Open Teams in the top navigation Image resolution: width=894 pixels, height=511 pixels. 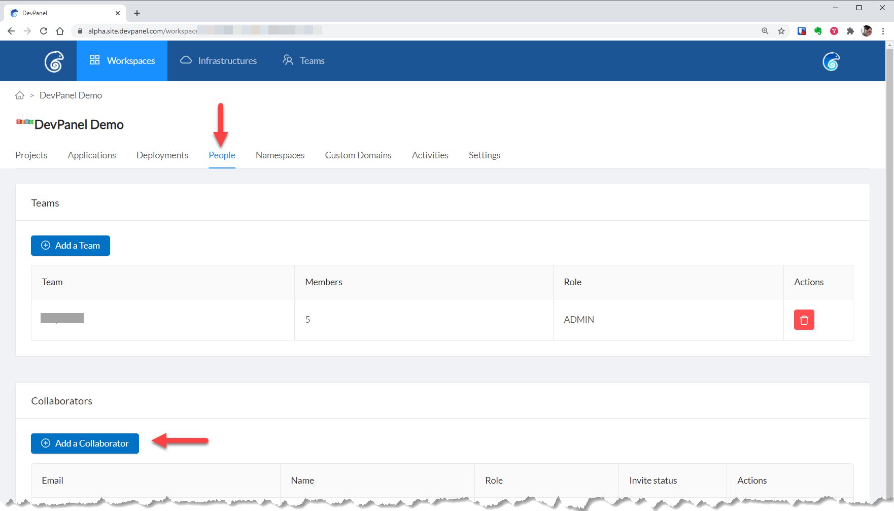303,61
